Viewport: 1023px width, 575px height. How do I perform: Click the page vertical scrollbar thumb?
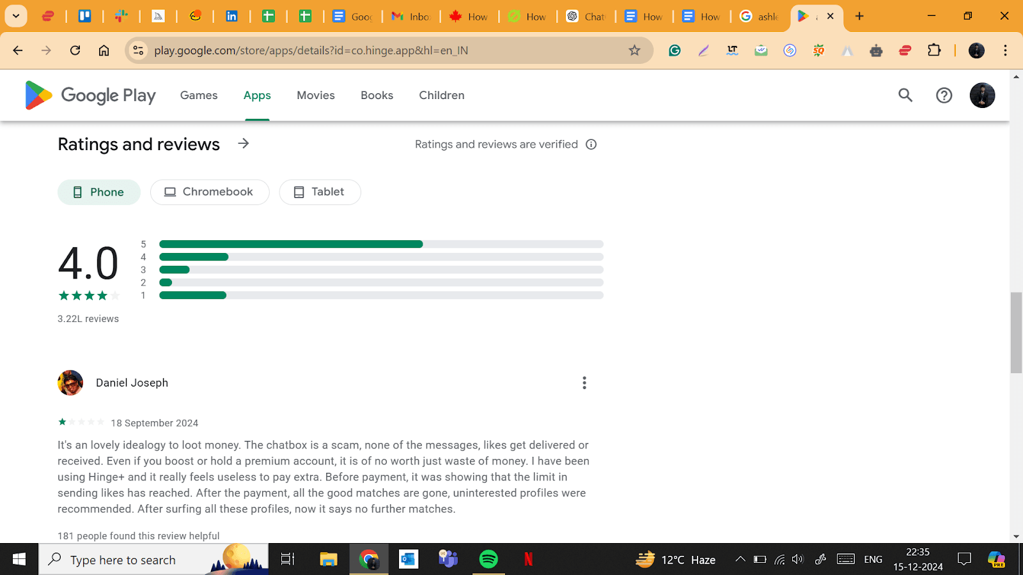pyautogui.click(x=1016, y=332)
